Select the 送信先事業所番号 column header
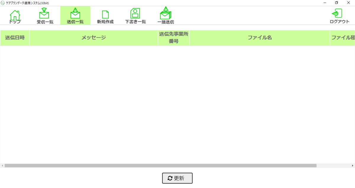The image size is (355, 188). point(174,38)
